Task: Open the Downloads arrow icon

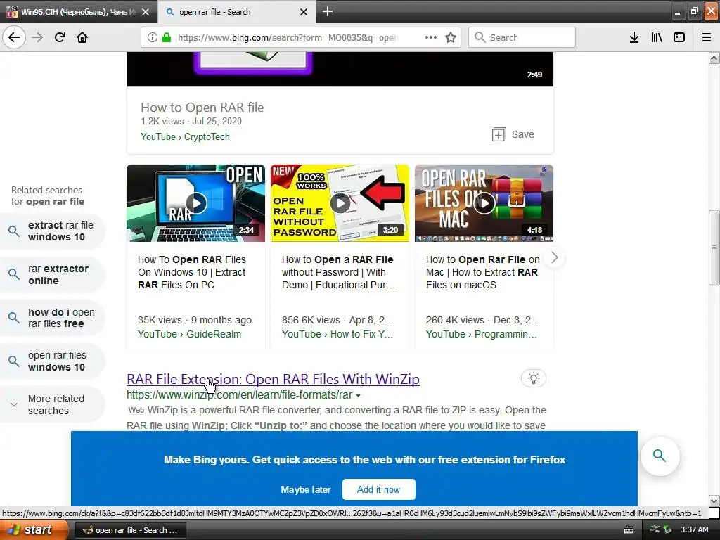Action: tap(634, 37)
